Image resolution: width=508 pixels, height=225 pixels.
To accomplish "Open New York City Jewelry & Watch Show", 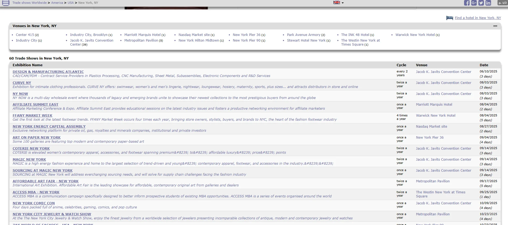I will (x=52, y=214).
